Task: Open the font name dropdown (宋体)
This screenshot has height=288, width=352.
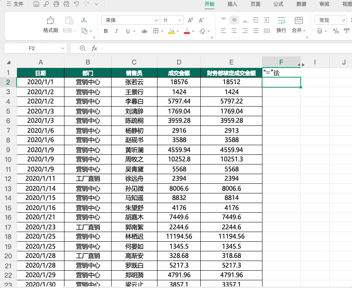Action: (156, 20)
